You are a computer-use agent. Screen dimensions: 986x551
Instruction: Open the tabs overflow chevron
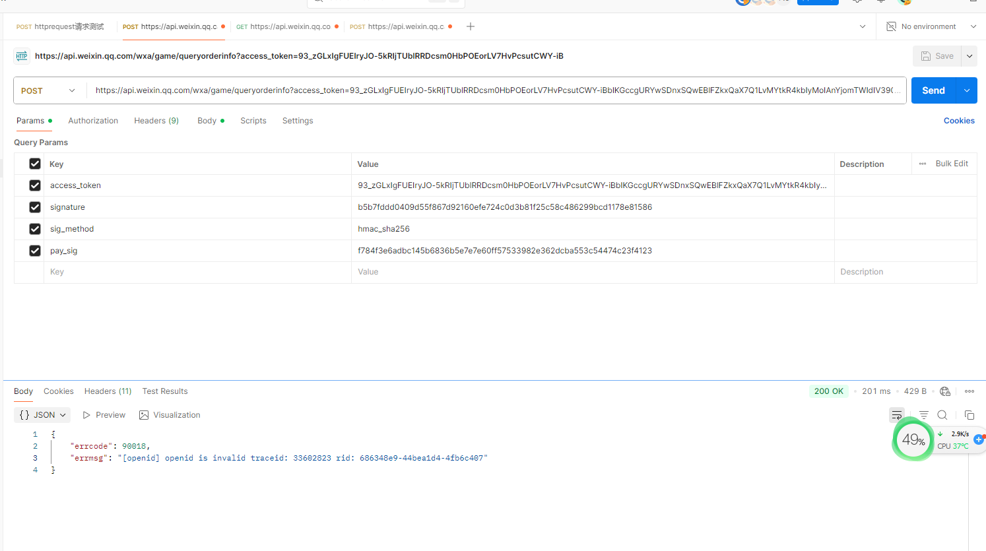863,26
